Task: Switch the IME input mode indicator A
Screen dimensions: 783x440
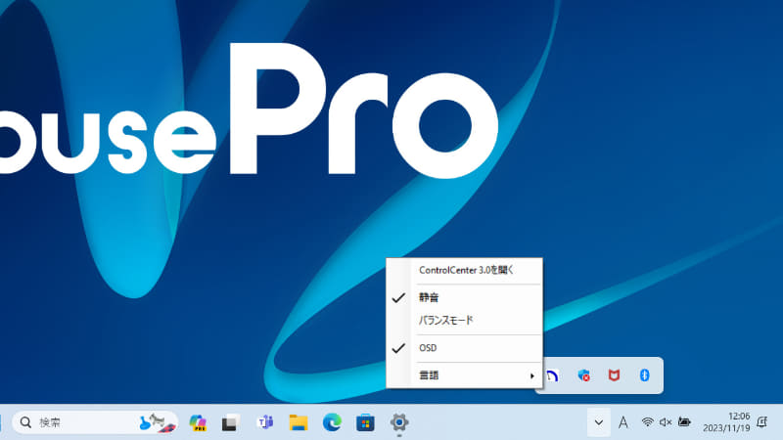Action: pyautogui.click(x=623, y=422)
